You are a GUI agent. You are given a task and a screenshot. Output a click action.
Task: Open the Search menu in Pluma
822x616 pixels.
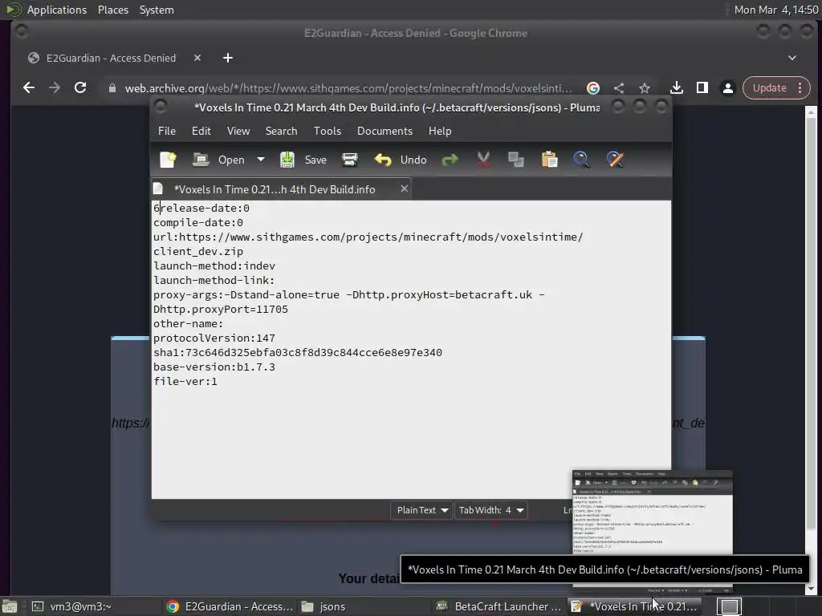pyautogui.click(x=281, y=131)
